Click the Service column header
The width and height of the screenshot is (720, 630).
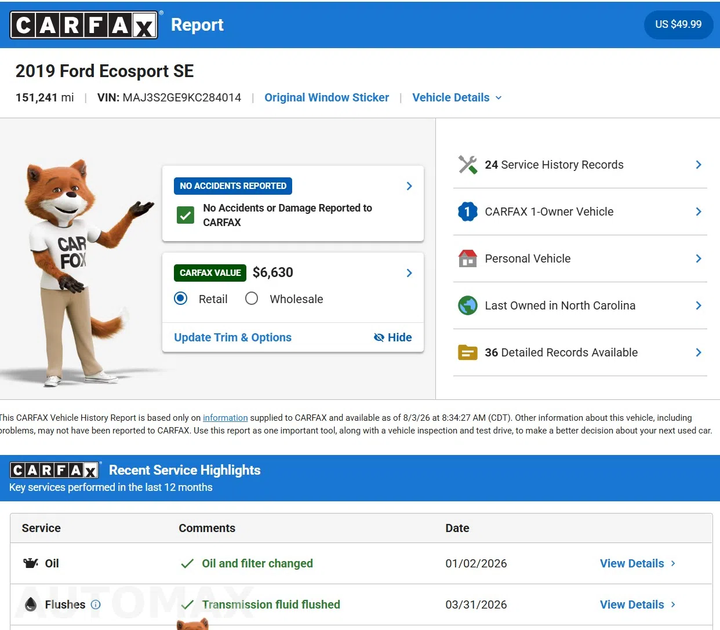(41, 528)
